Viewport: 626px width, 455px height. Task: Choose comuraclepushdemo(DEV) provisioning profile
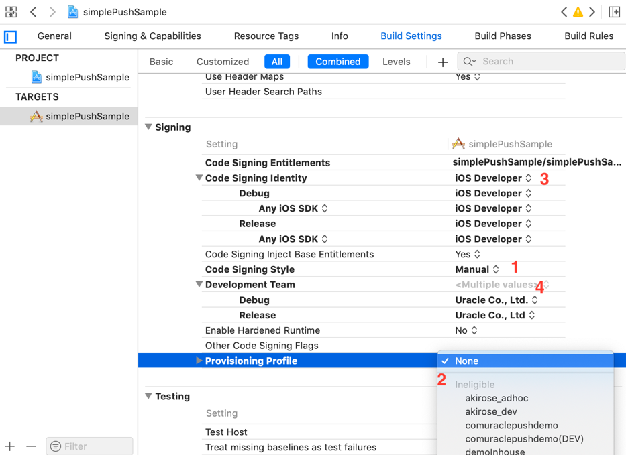pyautogui.click(x=524, y=439)
